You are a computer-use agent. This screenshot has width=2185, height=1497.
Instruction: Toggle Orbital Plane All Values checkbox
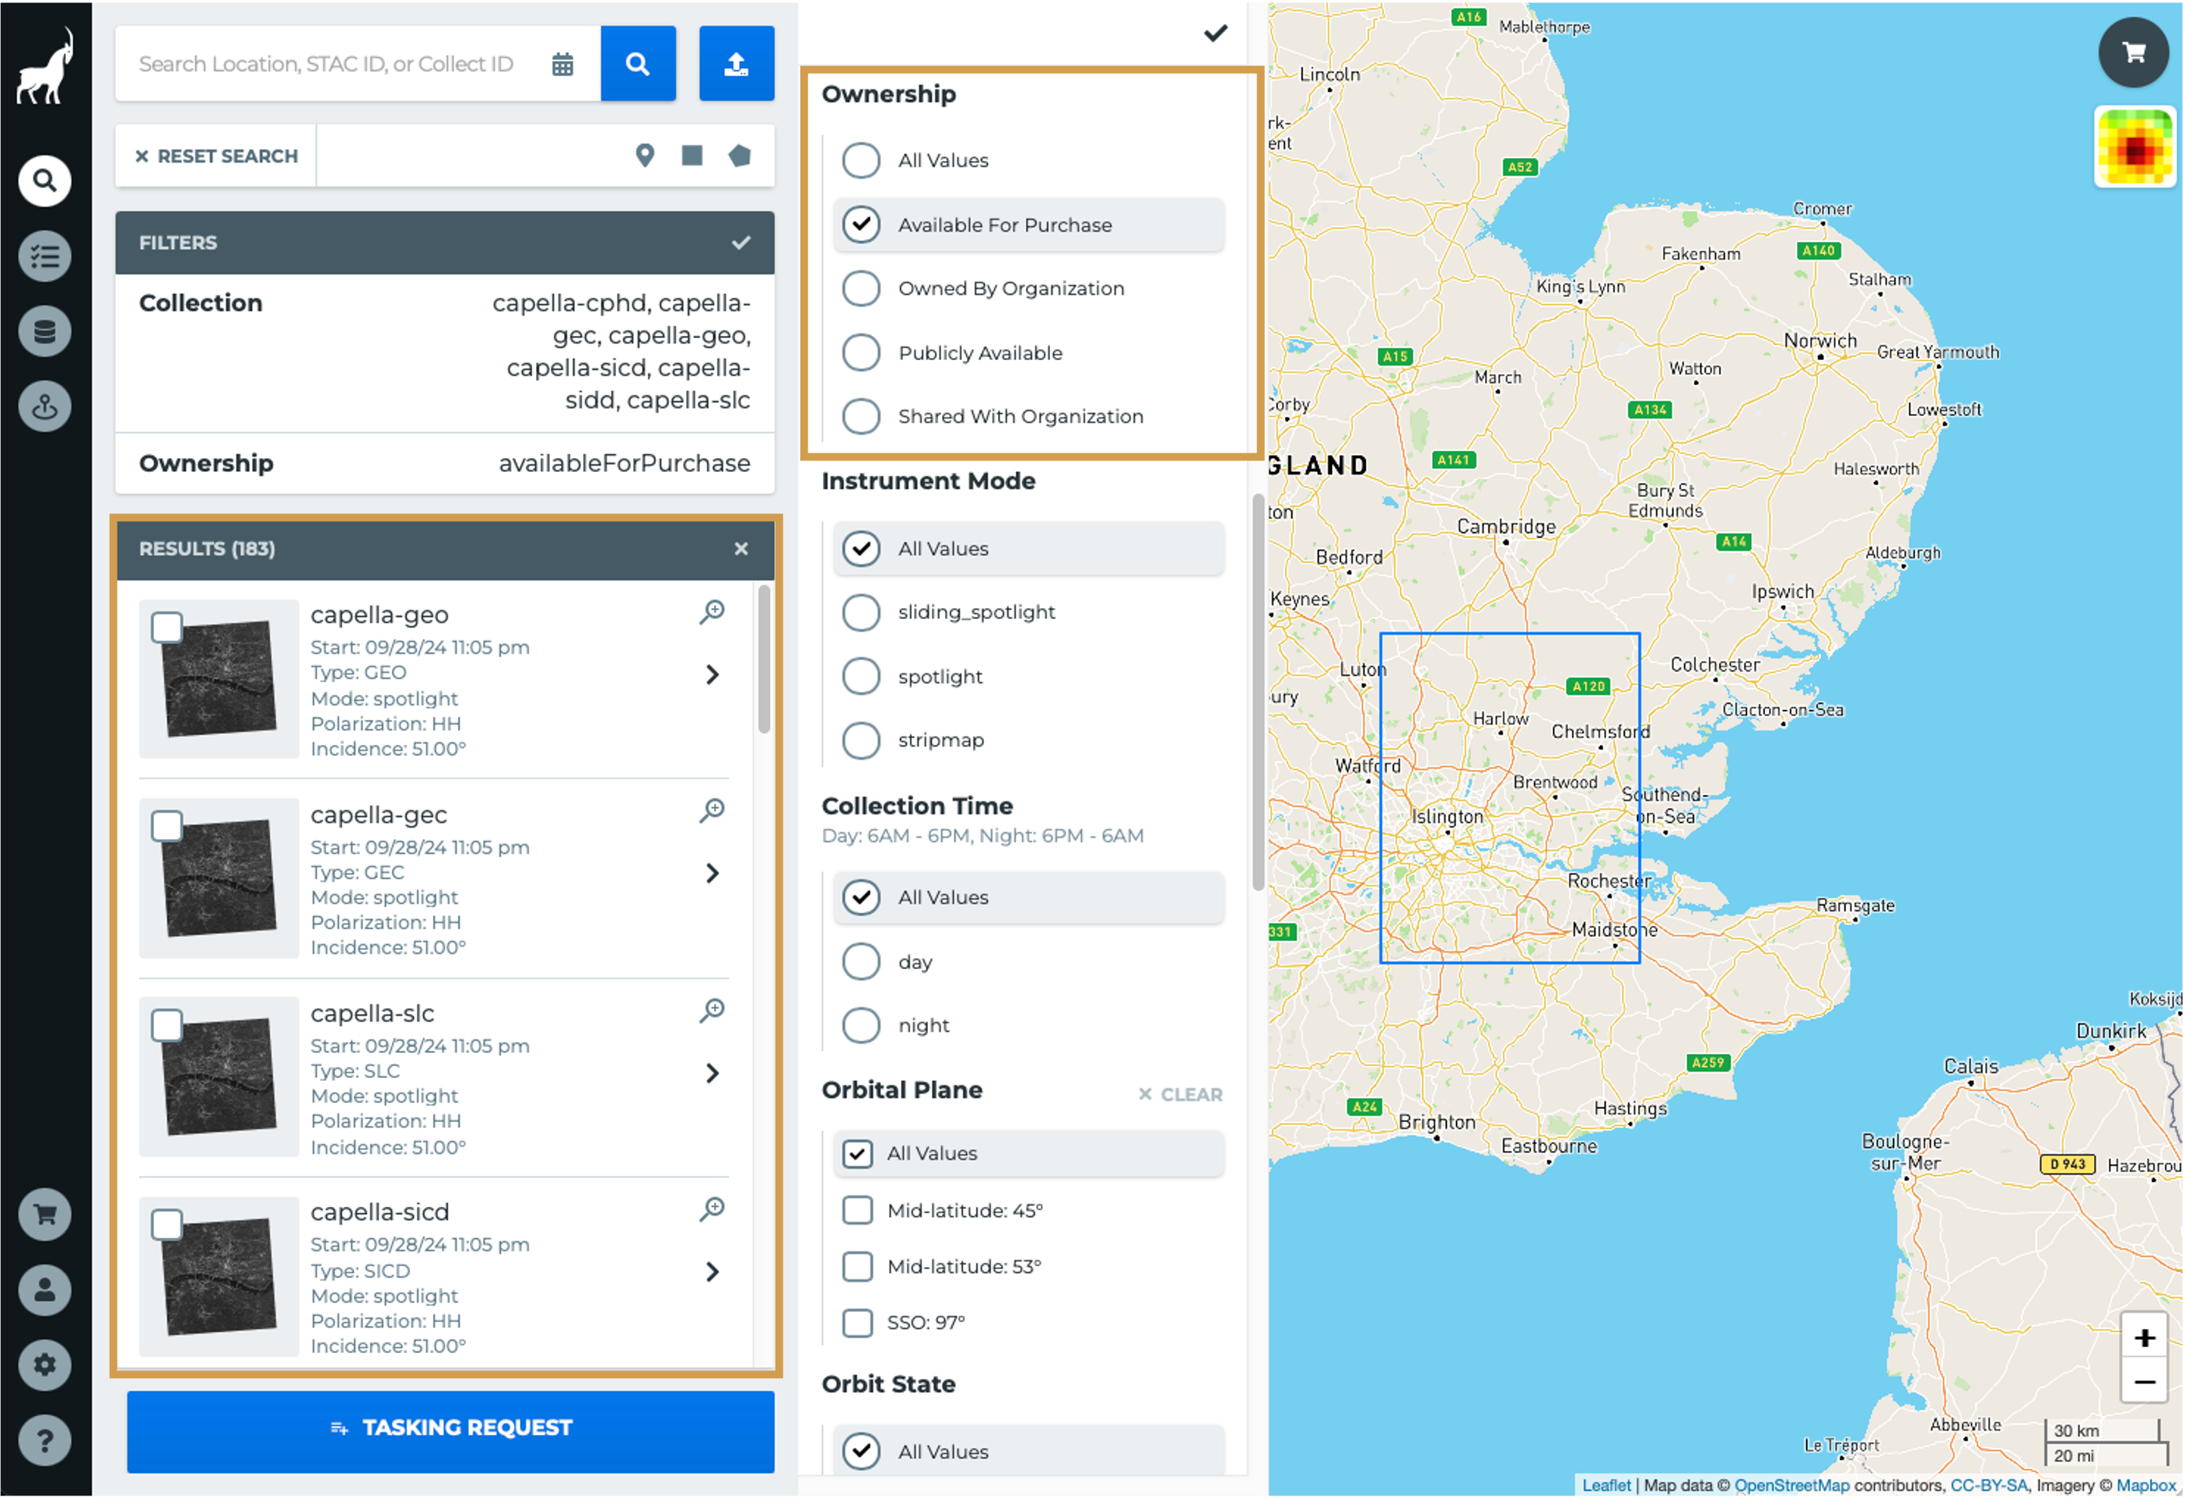(857, 1154)
